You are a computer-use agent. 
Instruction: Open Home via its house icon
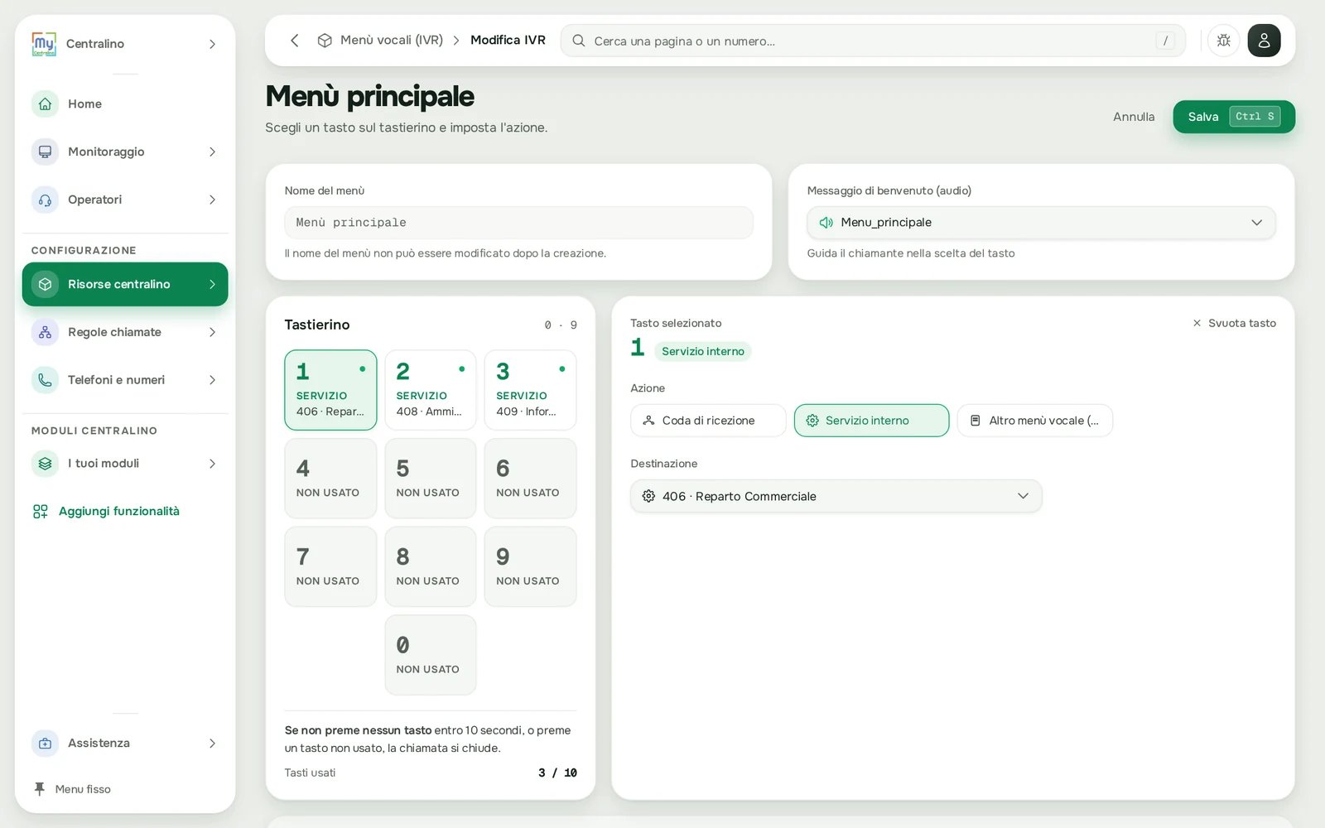(x=45, y=103)
